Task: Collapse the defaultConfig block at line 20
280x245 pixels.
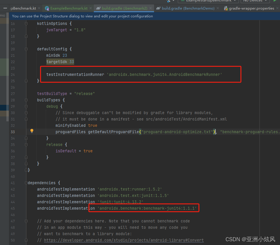Action: (x=26, y=49)
